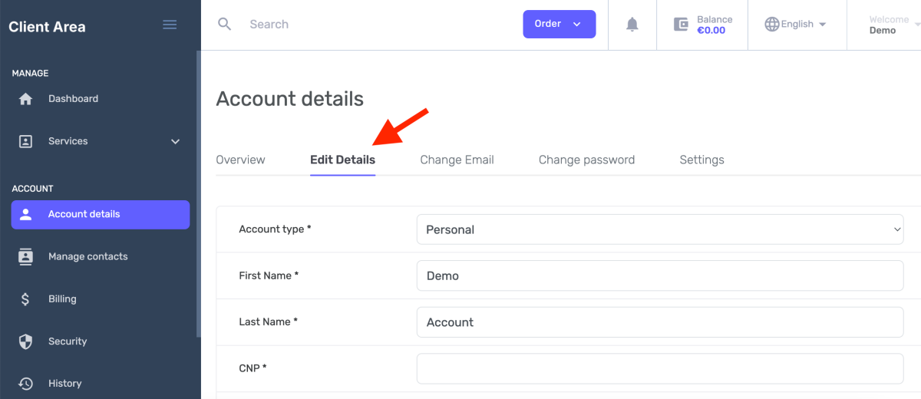Viewport: 921px width, 399px height.
Task: Click the Dashboard home icon
Action: (26, 99)
